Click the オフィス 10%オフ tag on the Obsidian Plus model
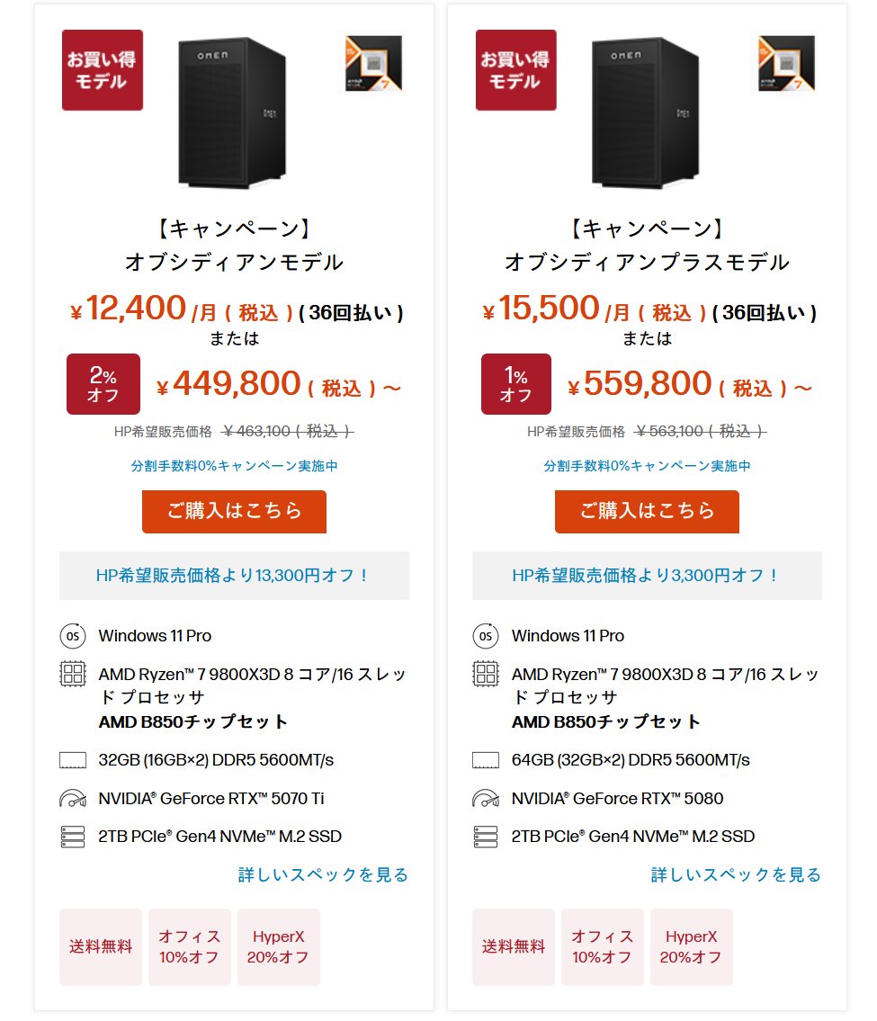The height and width of the screenshot is (1021, 877). (602, 946)
